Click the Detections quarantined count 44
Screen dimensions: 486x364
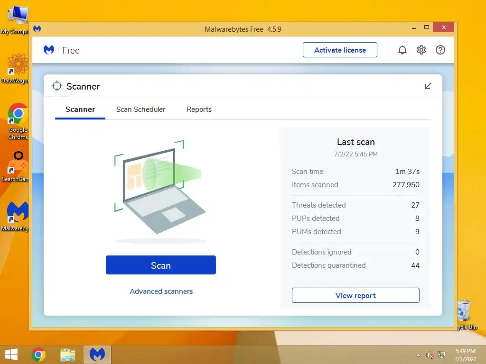tap(415, 265)
